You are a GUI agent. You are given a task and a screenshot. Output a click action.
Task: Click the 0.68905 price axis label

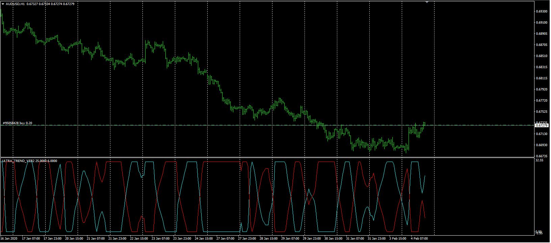[x=541, y=34]
